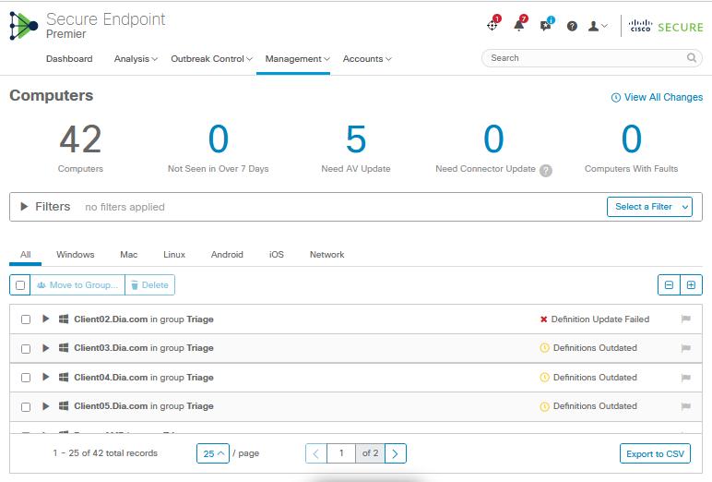712x482 pixels.
Task: Click the Delete button
Action: click(149, 285)
